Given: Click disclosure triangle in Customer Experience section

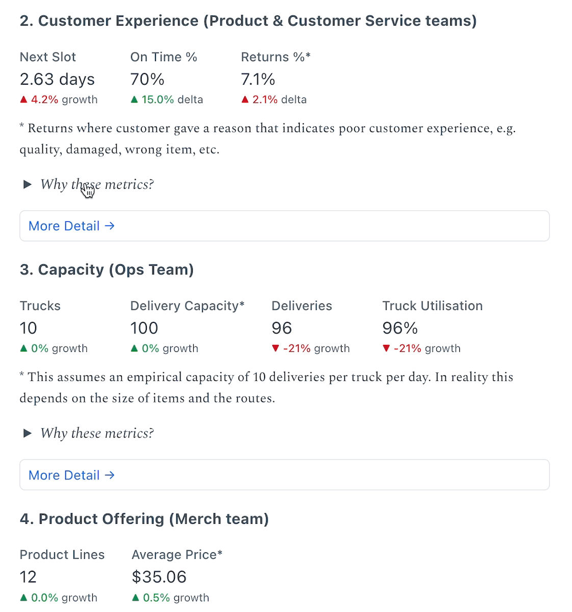Looking at the screenshot, I should click(28, 184).
